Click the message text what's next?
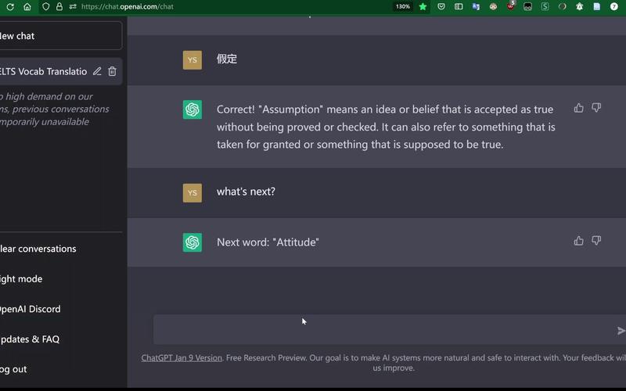This screenshot has width=626, height=391. (246, 192)
